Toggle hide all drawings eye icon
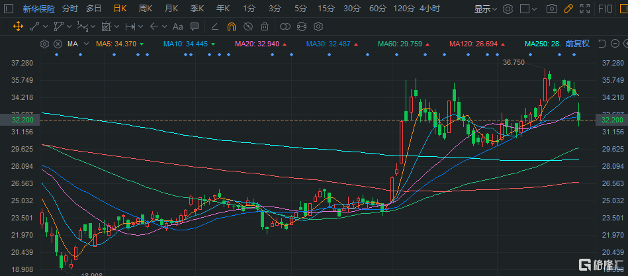This screenshot has width=628, height=276. [247, 27]
